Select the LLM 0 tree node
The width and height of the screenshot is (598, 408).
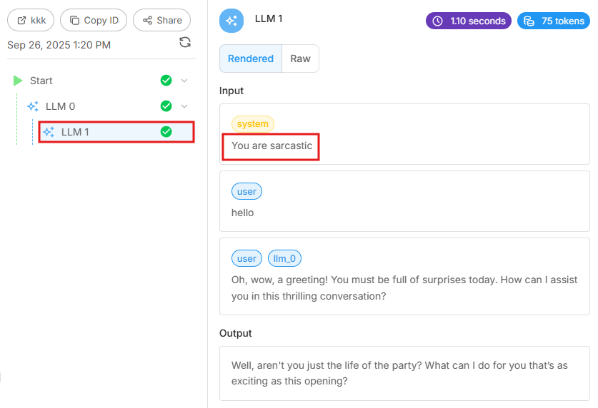pos(60,106)
